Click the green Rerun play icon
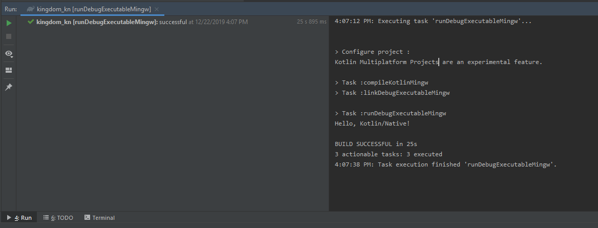Image resolution: width=598 pixels, height=228 pixels. [x=9, y=23]
